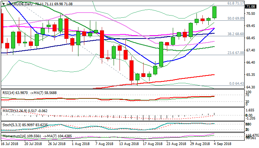Click the USCRUDE,Daily chart title
The width and height of the screenshot is (259, 148).
click(x=18, y=3)
